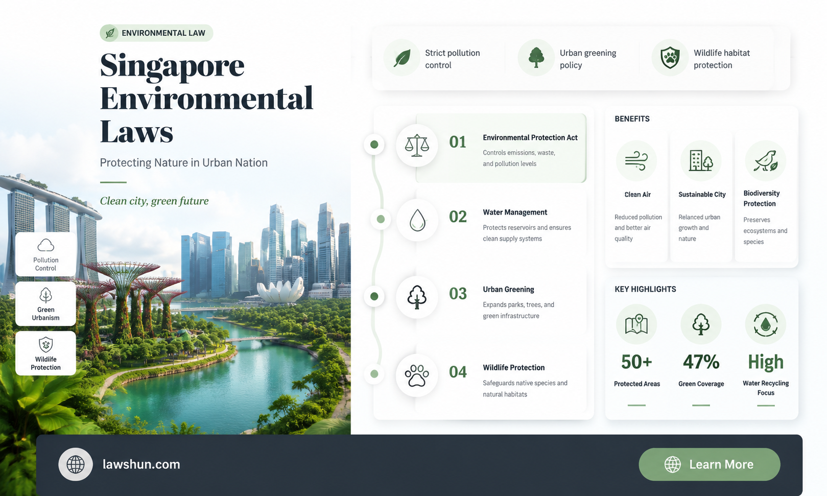This screenshot has height=496, width=827.
Task: Click the timeline dot for step 04
Action: pos(374,374)
